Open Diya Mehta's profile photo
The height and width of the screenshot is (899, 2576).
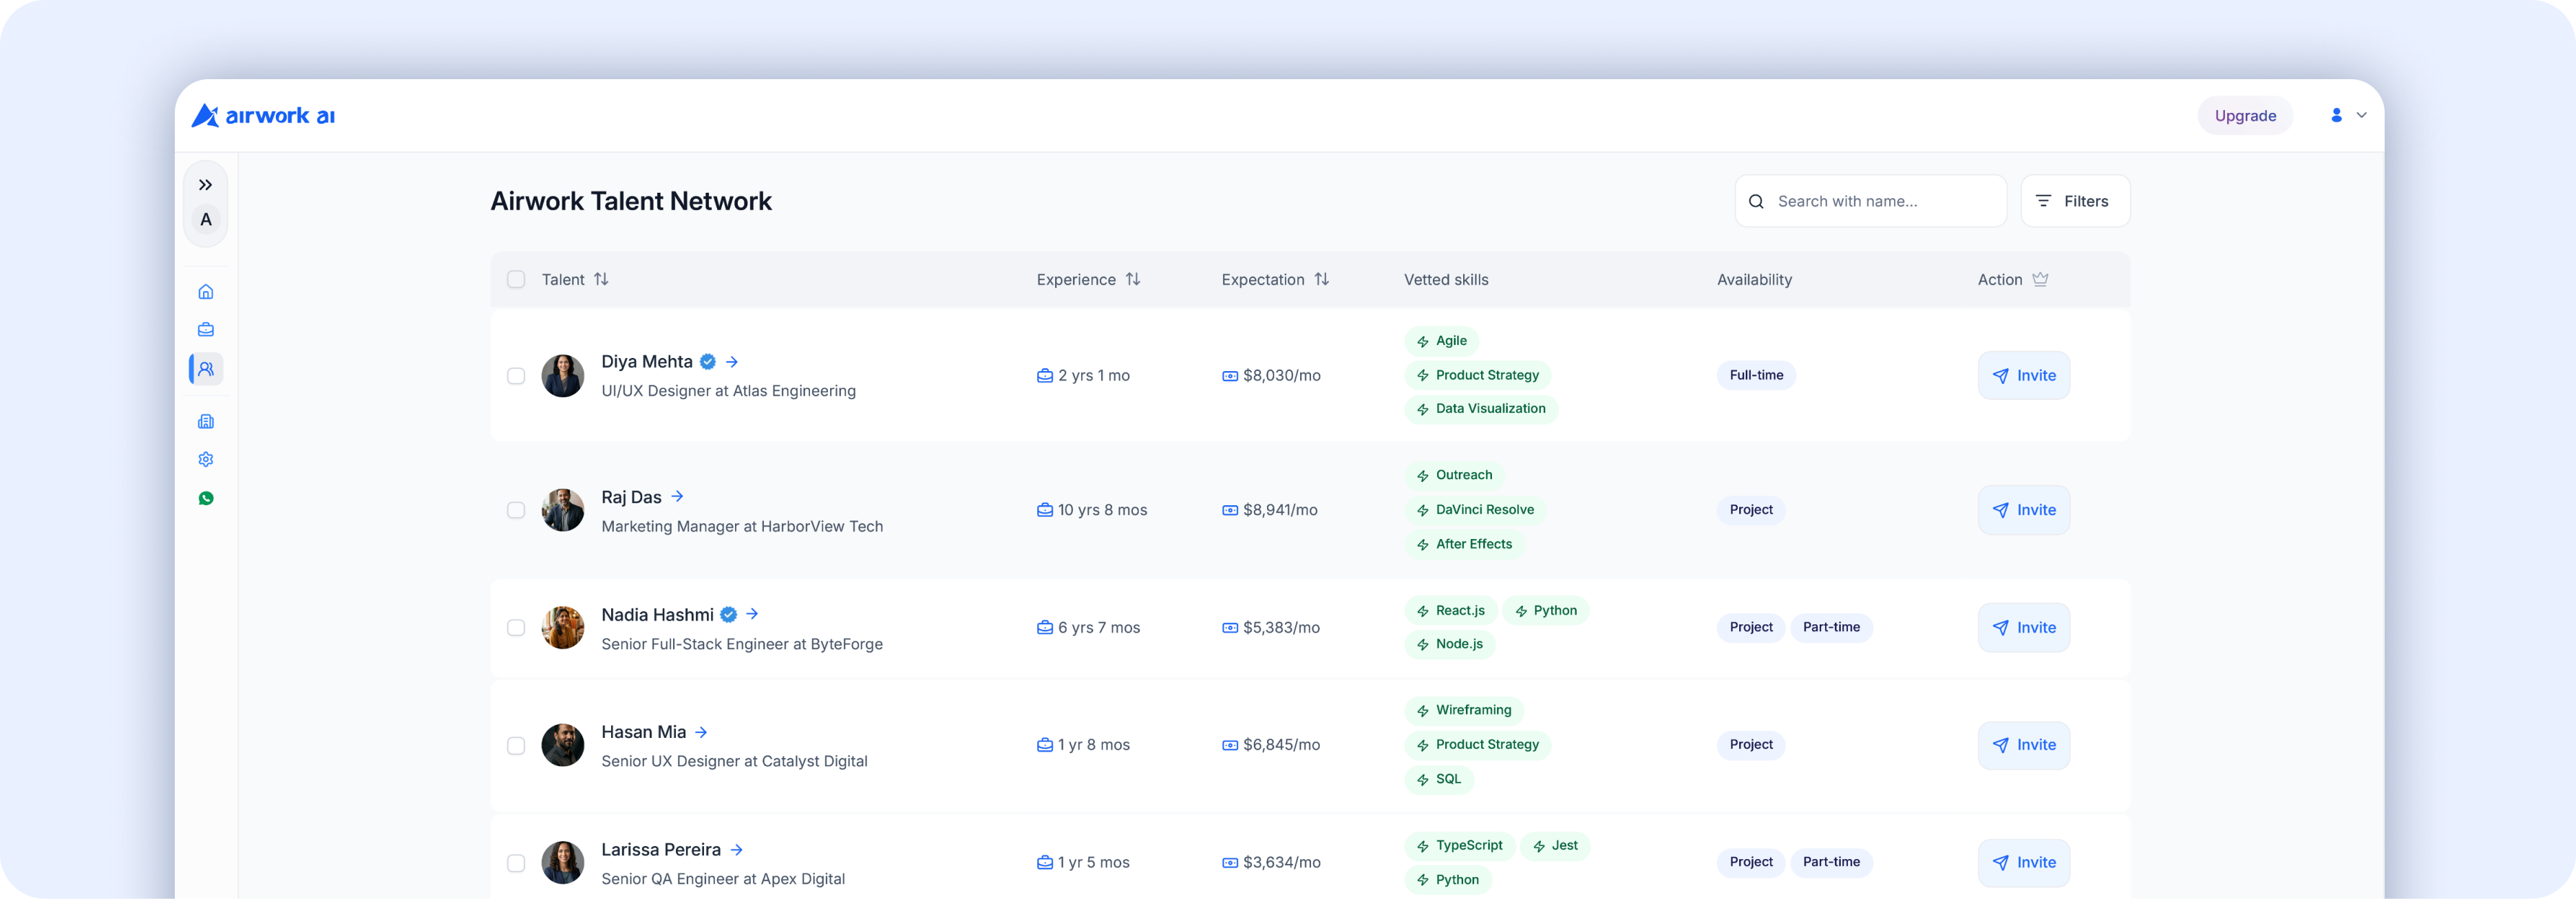pyautogui.click(x=563, y=376)
